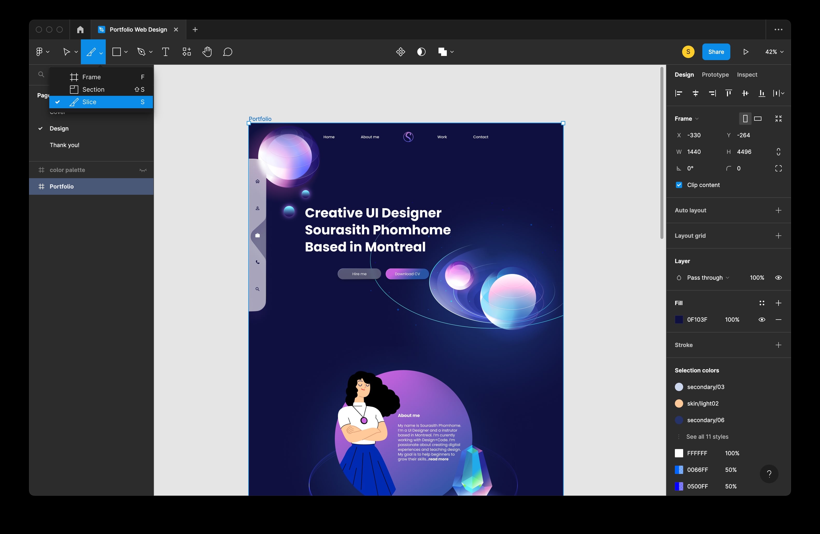
Task: Click Align horizontal centers icon
Action: coord(696,93)
